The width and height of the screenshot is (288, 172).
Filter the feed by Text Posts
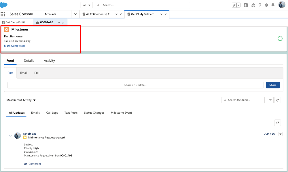pyautogui.click(x=71, y=112)
